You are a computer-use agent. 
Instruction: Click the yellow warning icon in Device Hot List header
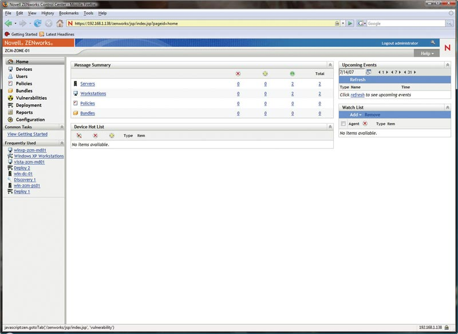(112, 136)
